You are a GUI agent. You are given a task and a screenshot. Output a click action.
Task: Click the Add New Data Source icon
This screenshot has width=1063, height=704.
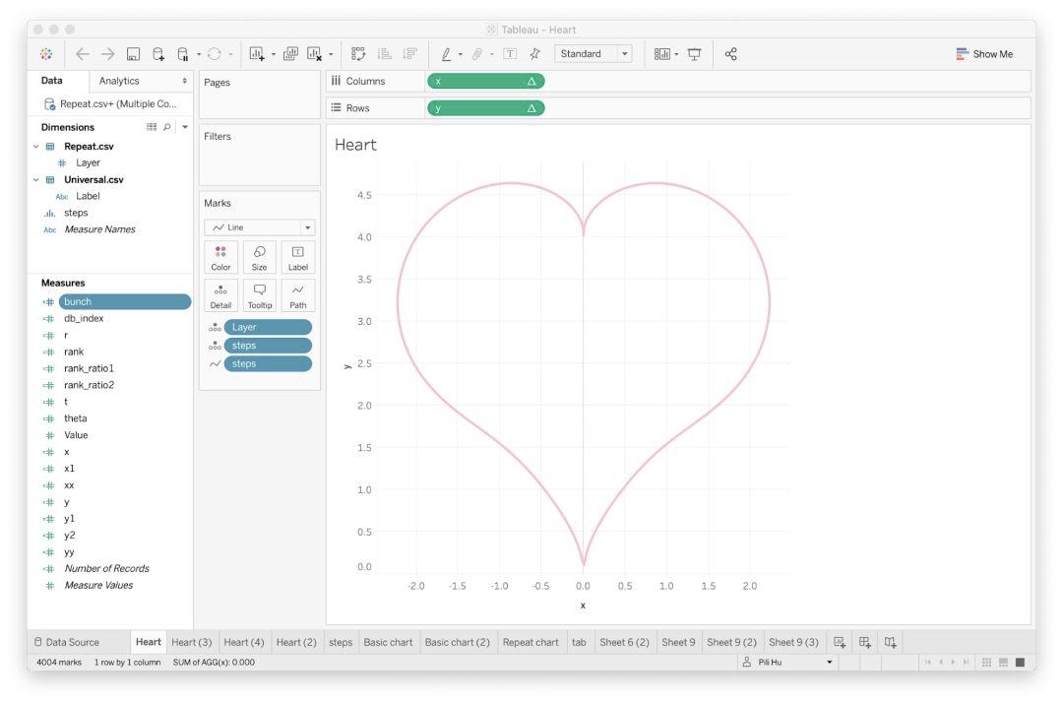(158, 54)
